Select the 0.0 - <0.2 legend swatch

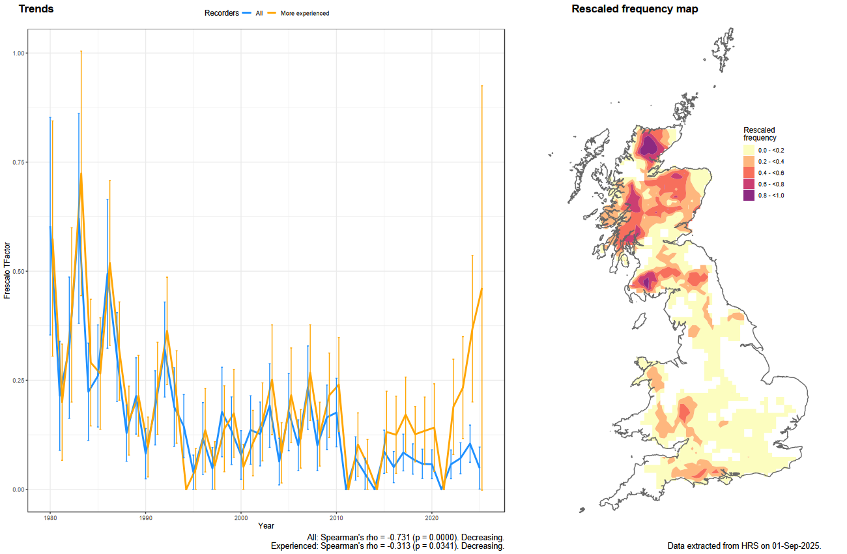pos(749,151)
